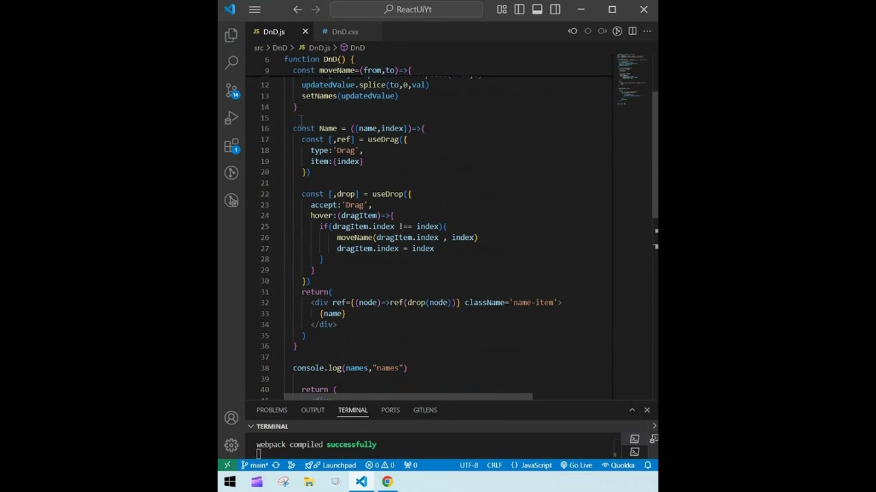The height and width of the screenshot is (492, 876).
Task: Click the editor vertical scrollbar
Action: click(x=655, y=154)
